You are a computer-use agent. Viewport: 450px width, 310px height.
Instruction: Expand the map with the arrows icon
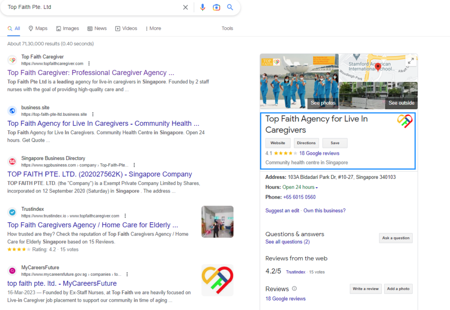411,61
